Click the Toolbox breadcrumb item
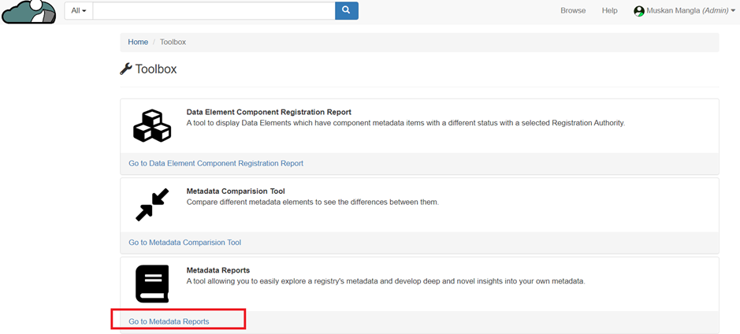Image resolution: width=740 pixels, height=334 pixels. point(173,42)
